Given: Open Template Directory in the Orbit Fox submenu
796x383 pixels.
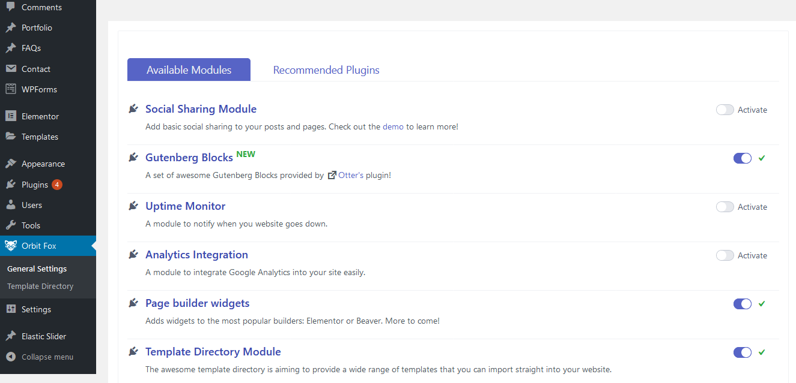Looking at the screenshot, I should [40, 286].
